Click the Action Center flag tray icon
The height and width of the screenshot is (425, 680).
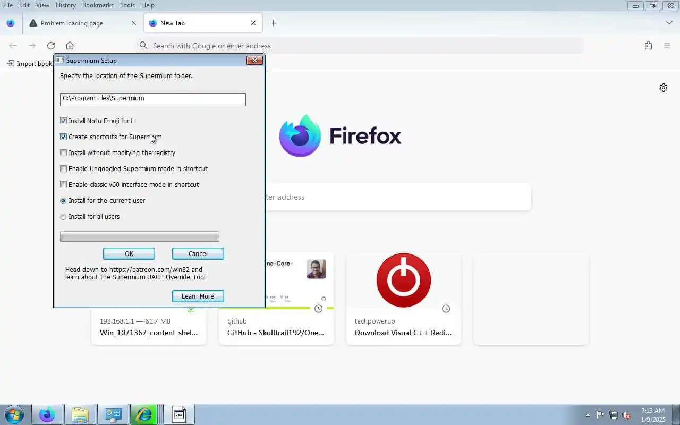point(600,415)
